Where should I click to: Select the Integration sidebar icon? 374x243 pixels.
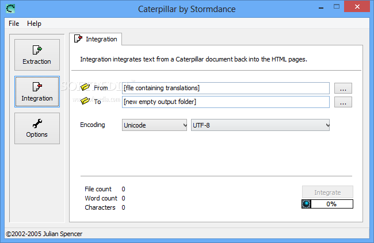(37, 87)
